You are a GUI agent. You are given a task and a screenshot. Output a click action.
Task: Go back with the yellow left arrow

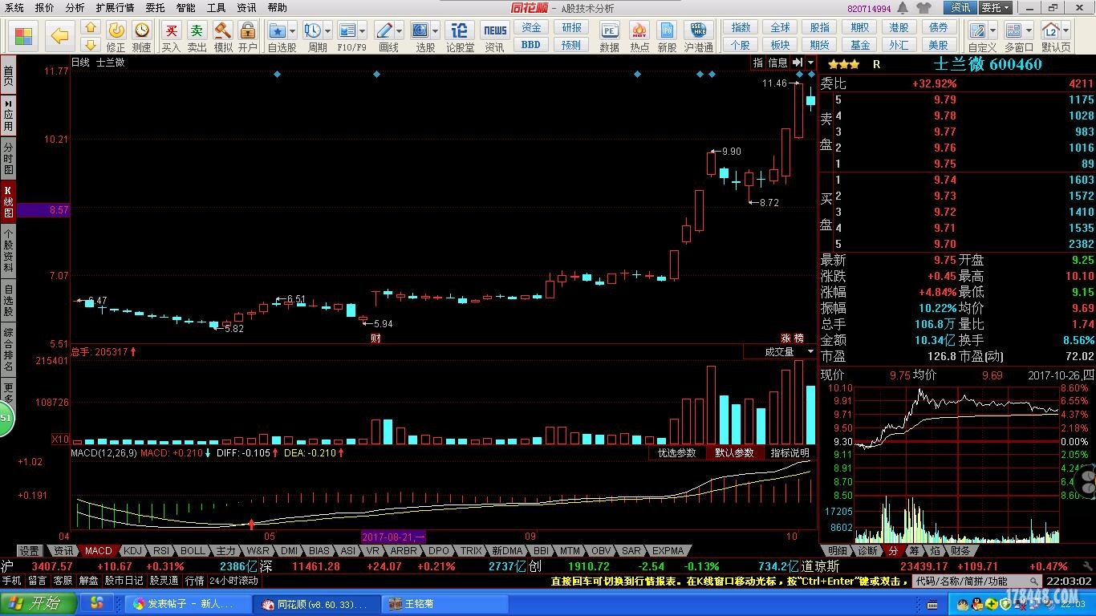point(59,35)
